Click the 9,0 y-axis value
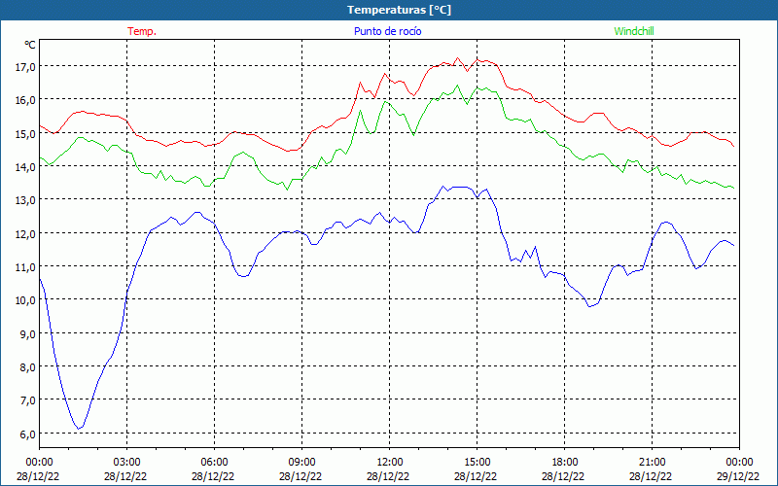Screen dimensions: 778x486 (x=28, y=333)
